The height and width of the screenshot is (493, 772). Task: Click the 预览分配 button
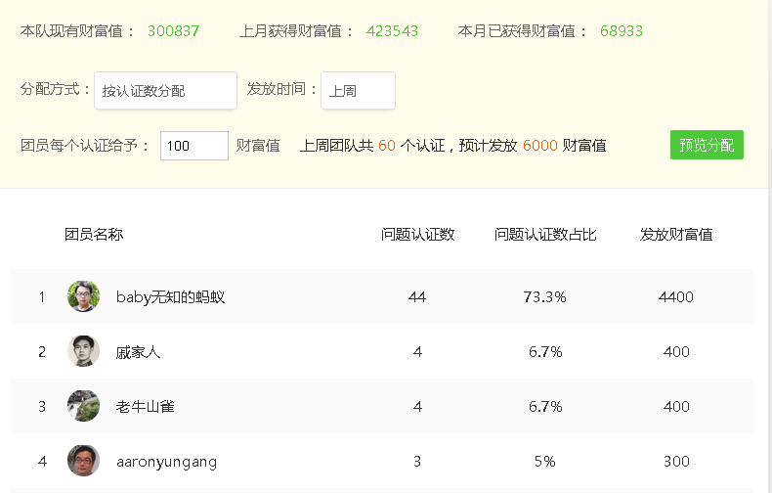pos(707,145)
